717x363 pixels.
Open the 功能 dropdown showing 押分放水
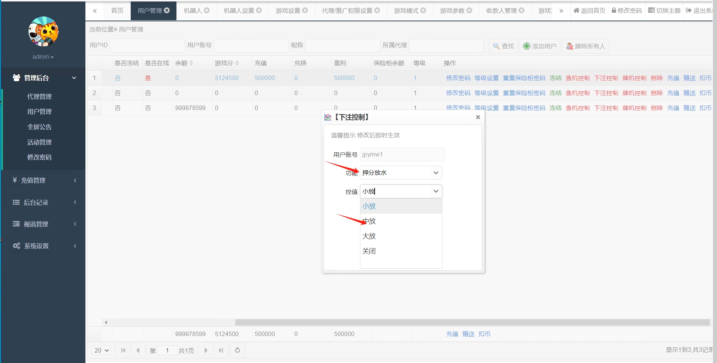point(400,173)
